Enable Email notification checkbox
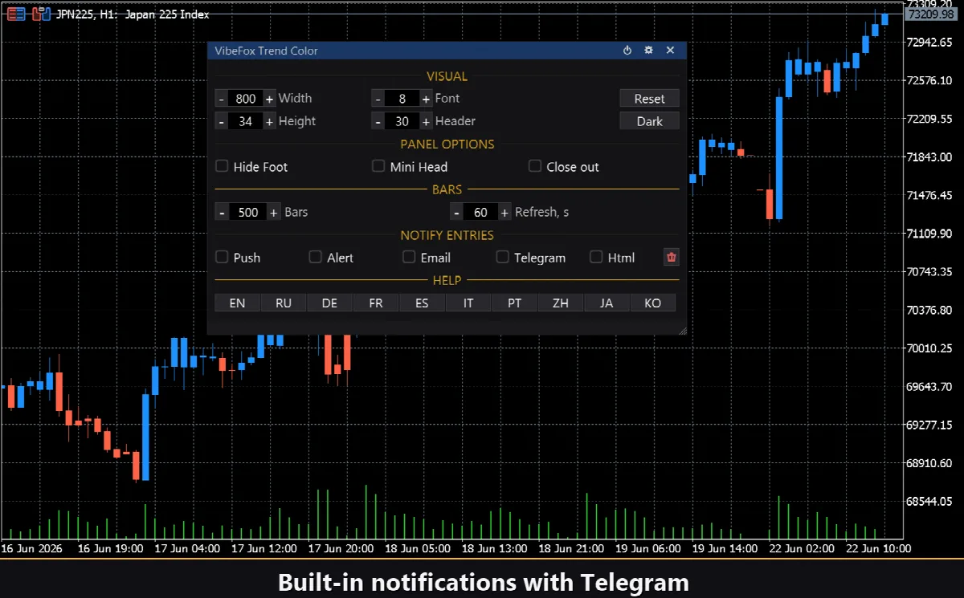This screenshot has width=964, height=598. (409, 257)
